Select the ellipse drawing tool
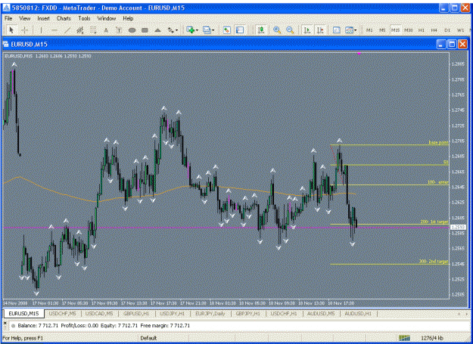Viewport: 473px width, 344px height. tap(132, 30)
